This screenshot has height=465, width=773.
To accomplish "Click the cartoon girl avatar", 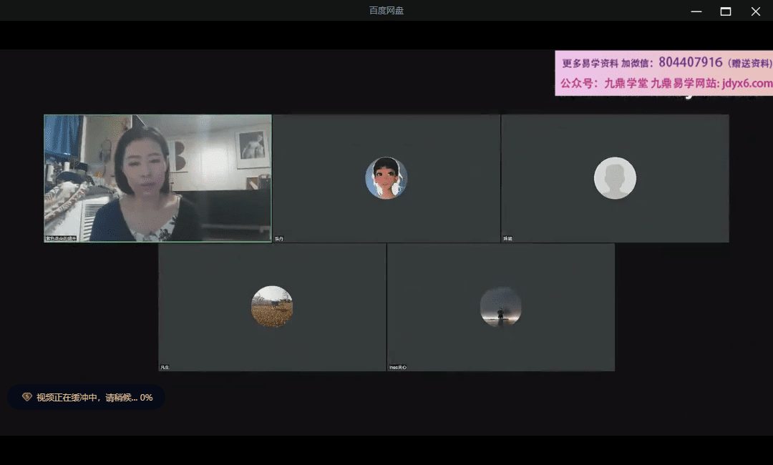I will tap(386, 178).
